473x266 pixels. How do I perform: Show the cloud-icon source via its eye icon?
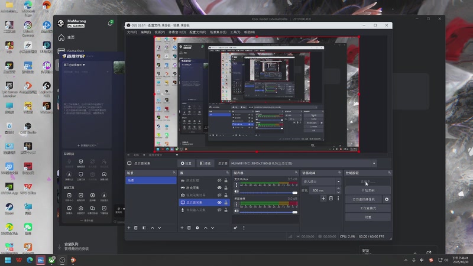219,180
